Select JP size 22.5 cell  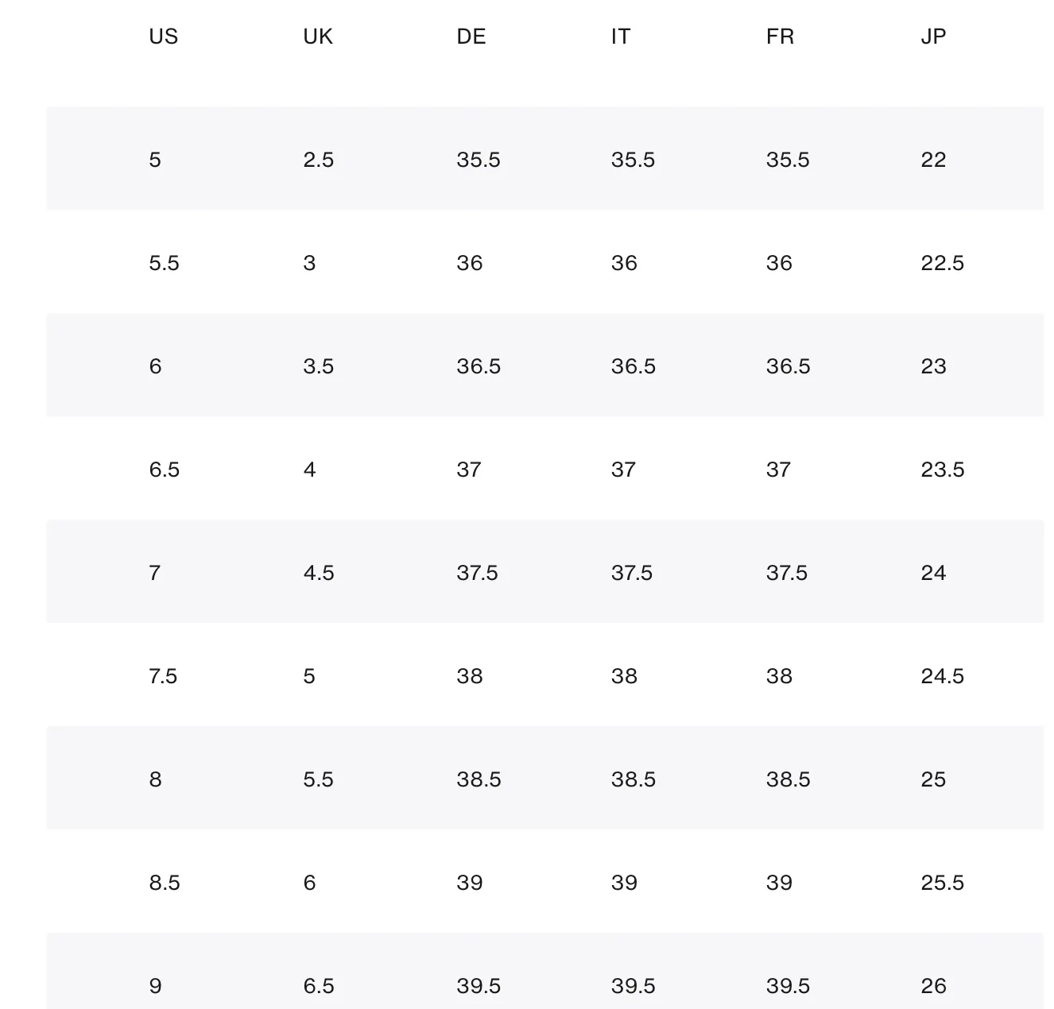click(942, 263)
